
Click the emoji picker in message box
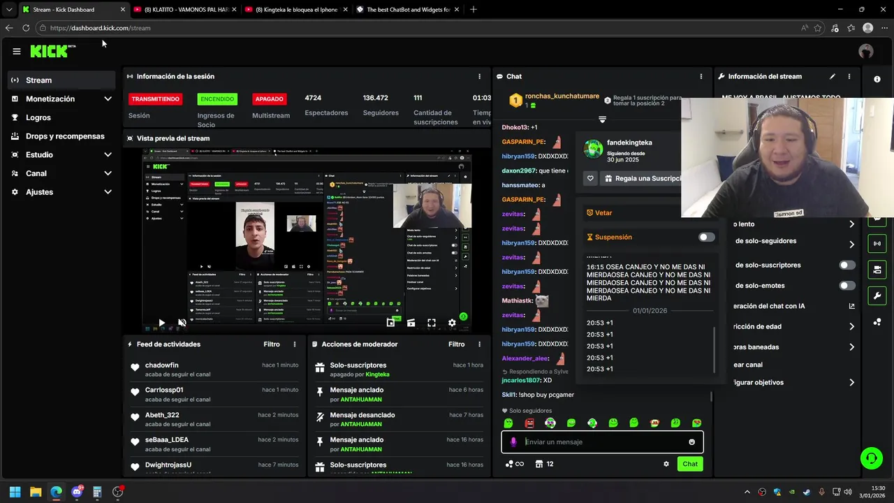pyautogui.click(x=692, y=442)
